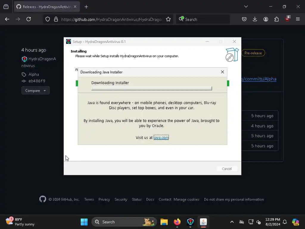This screenshot has width=305, height=229.
Task: Open the java.com link
Action: [x=161, y=137]
